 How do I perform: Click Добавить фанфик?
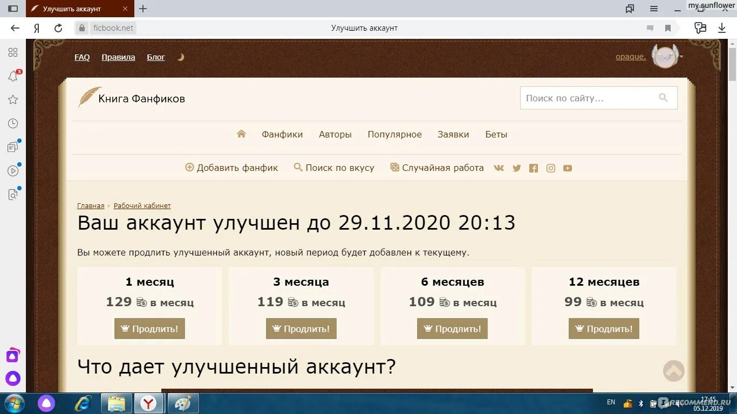click(x=231, y=168)
